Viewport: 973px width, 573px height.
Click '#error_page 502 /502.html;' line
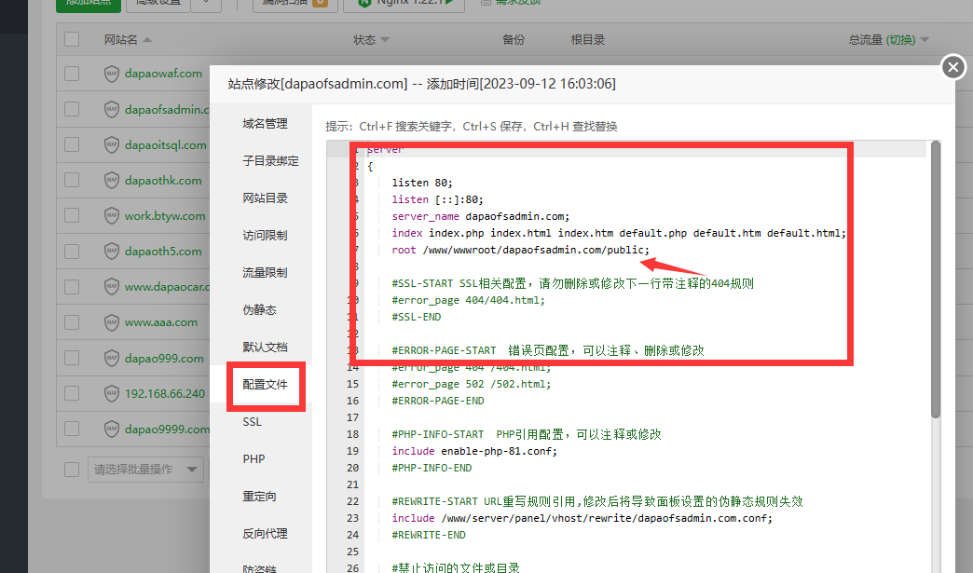point(471,385)
